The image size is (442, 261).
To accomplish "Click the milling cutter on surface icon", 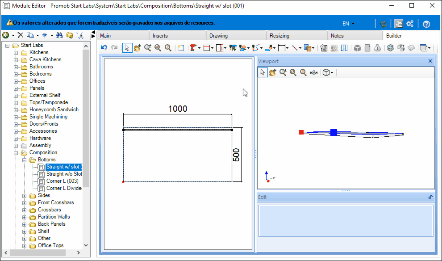I will coord(269,48).
